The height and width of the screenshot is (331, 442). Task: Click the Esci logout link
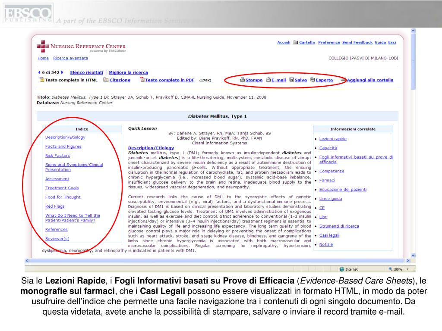(392, 42)
